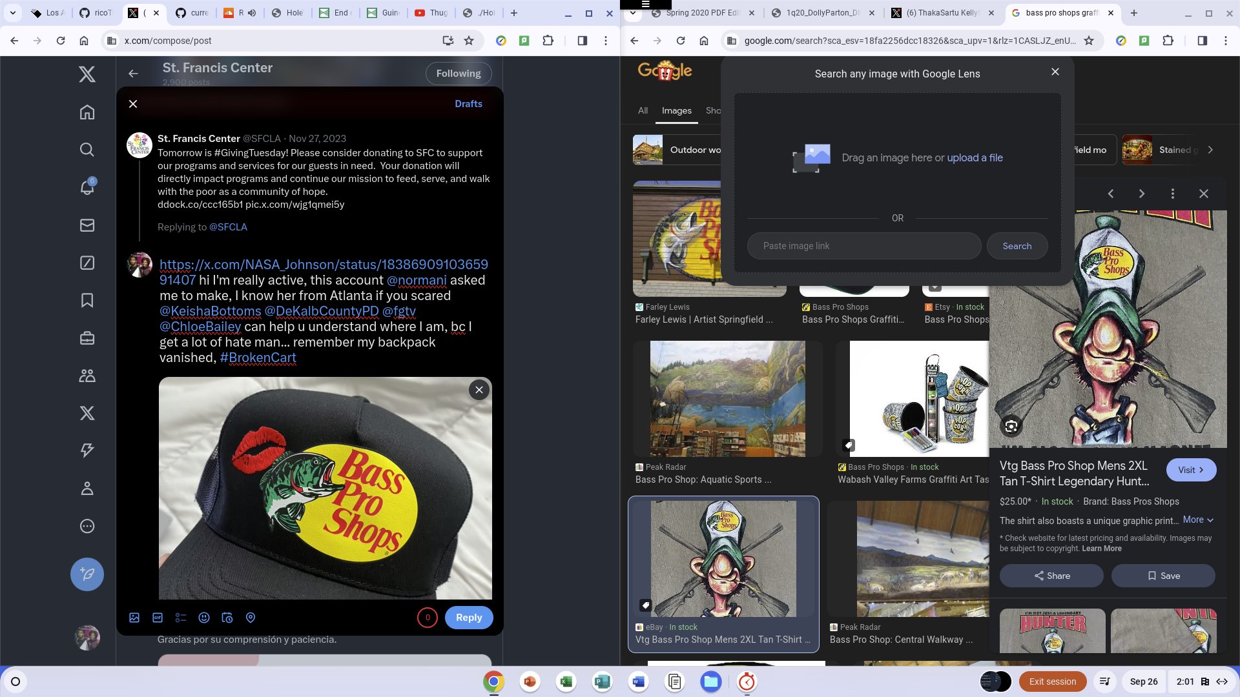This screenshot has width=1240, height=697.
Task: Open Peak Radar Central Walkway image
Action: 922,559
